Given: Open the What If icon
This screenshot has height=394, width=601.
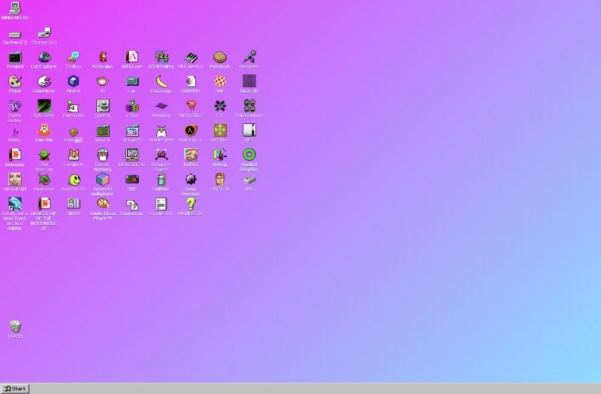Looking at the screenshot, I should (102, 130).
